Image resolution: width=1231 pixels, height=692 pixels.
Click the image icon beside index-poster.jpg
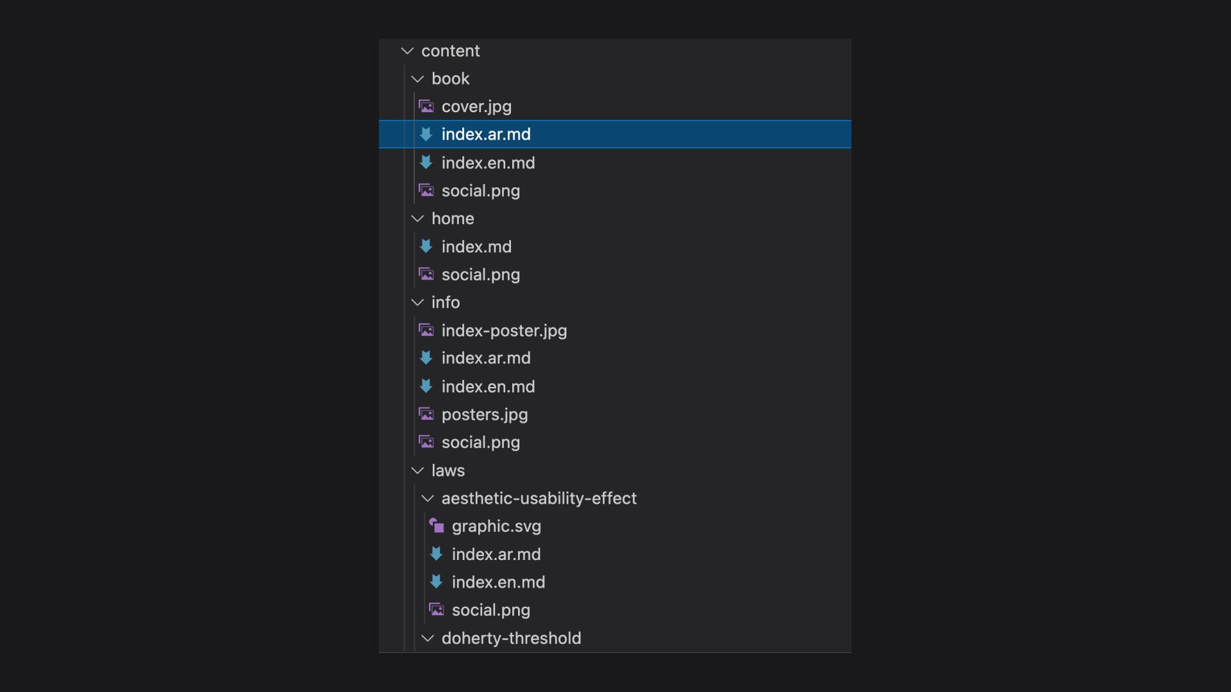(426, 330)
